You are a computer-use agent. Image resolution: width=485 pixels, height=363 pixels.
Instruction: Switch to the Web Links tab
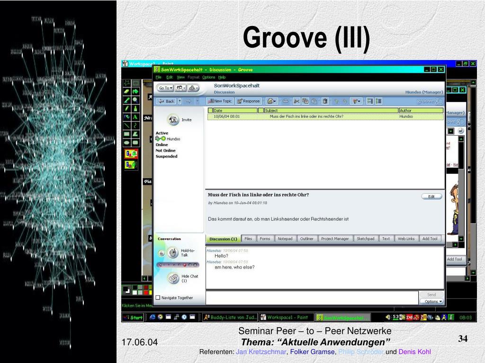[406, 239]
